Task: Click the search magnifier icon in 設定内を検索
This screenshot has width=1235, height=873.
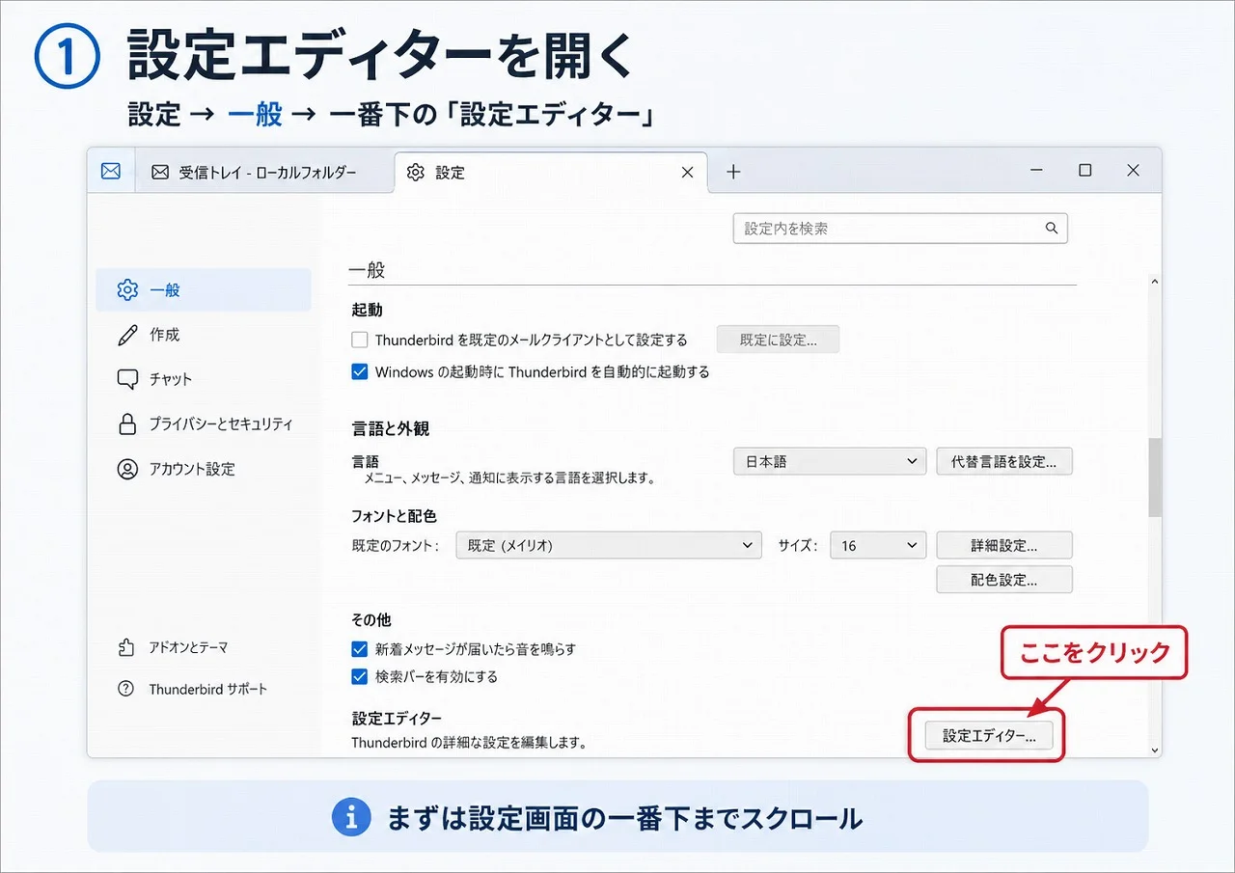Action: click(x=1052, y=229)
